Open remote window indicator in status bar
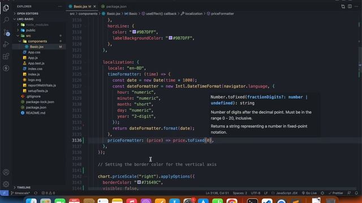The height and width of the screenshot is (203, 362). pyautogui.click(x=4, y=193)
